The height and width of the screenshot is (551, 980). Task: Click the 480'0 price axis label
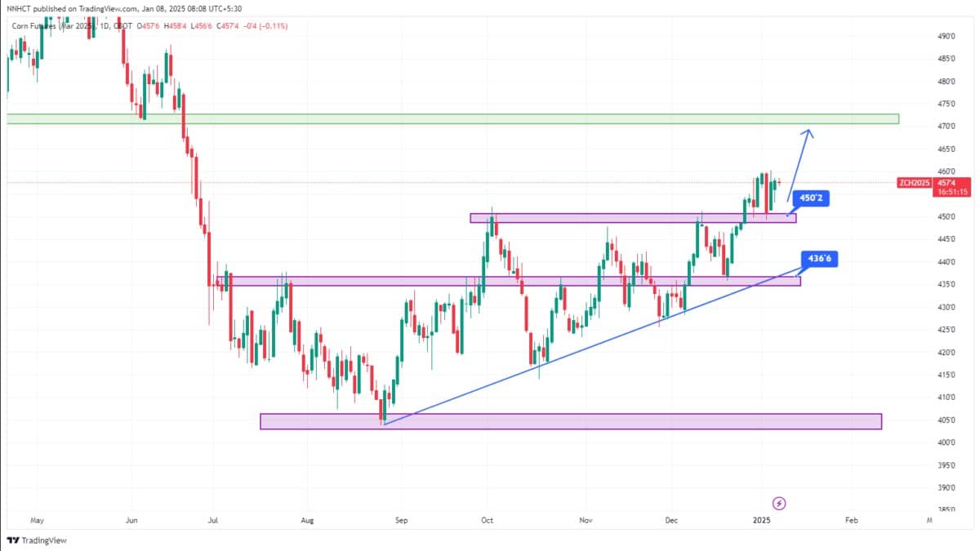pyautogui.click(x=947, y=82)
